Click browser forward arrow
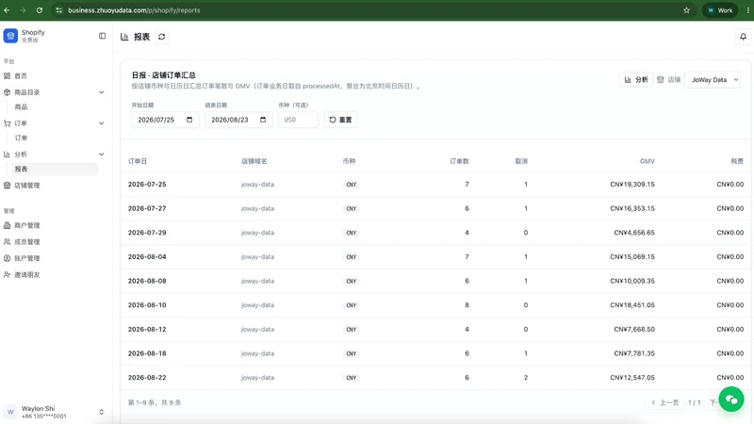The image size is (754, 424). (x=23, y=10)
